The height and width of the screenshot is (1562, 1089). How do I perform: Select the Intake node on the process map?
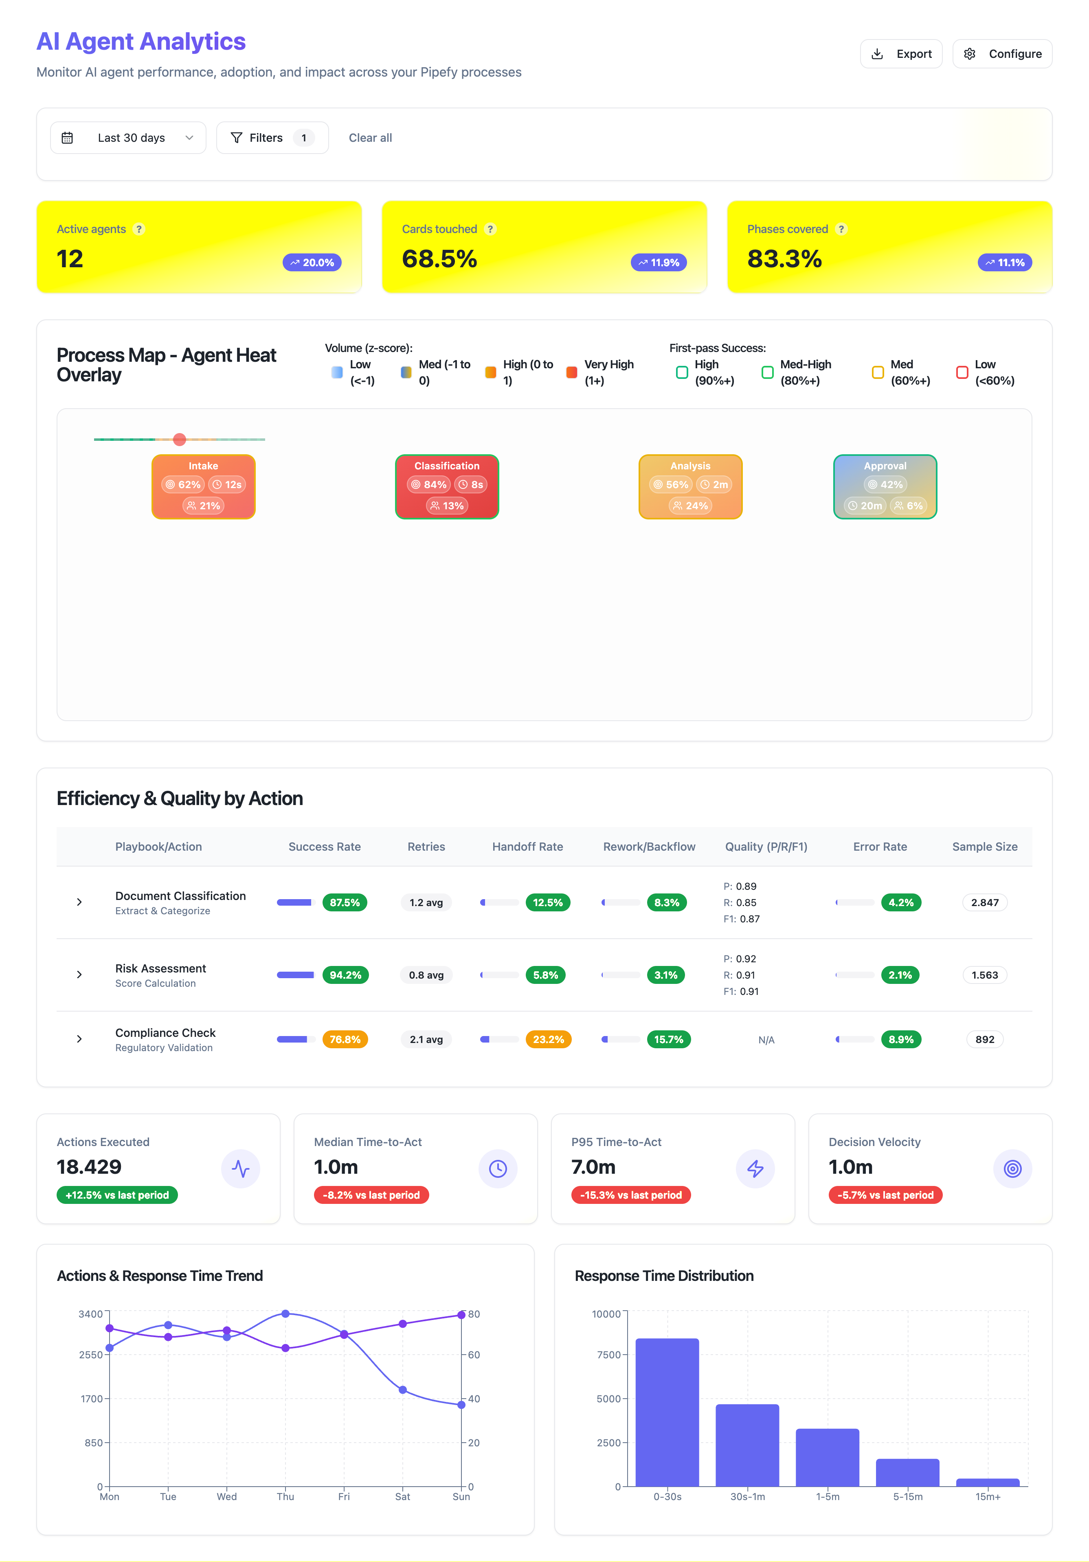point(203,486)
